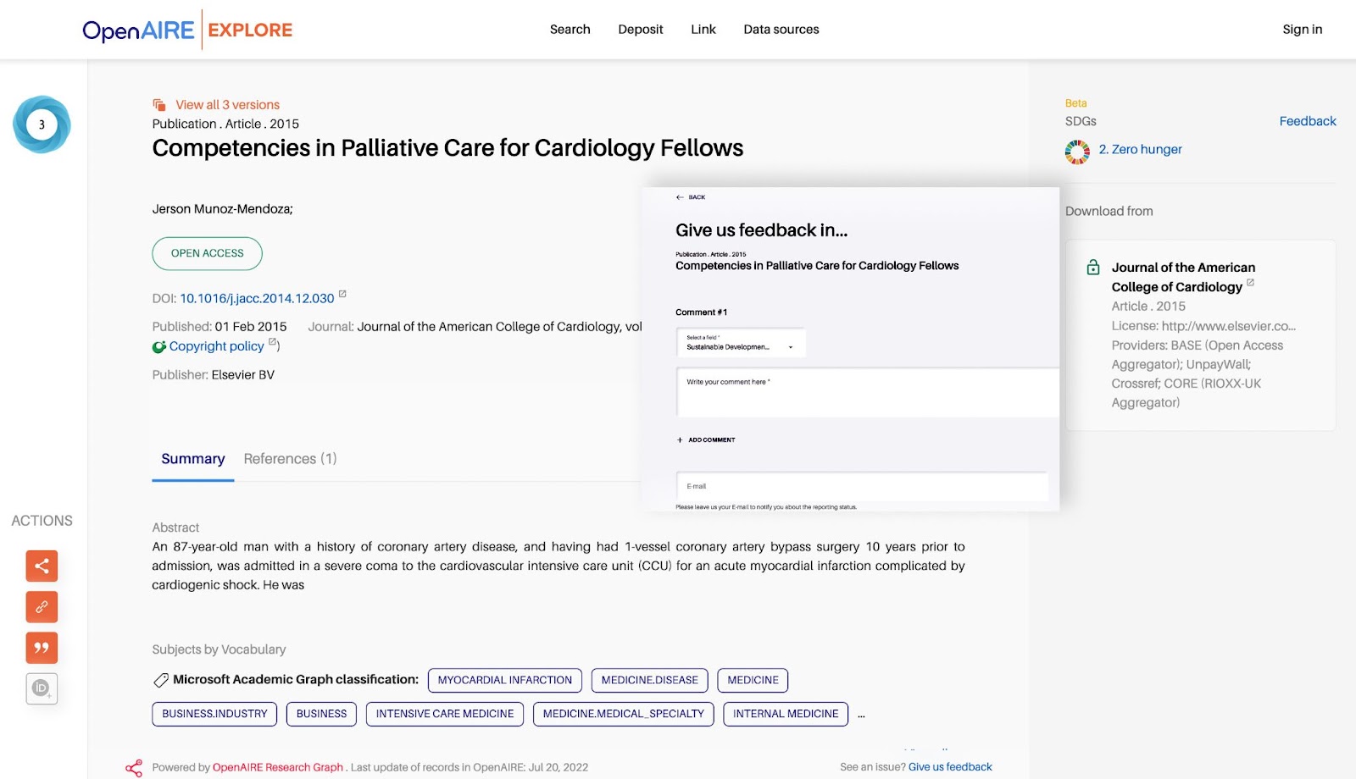Click in the E-mail input field
The height and width of the screenshot is (779, 1356).
point(862,486)
